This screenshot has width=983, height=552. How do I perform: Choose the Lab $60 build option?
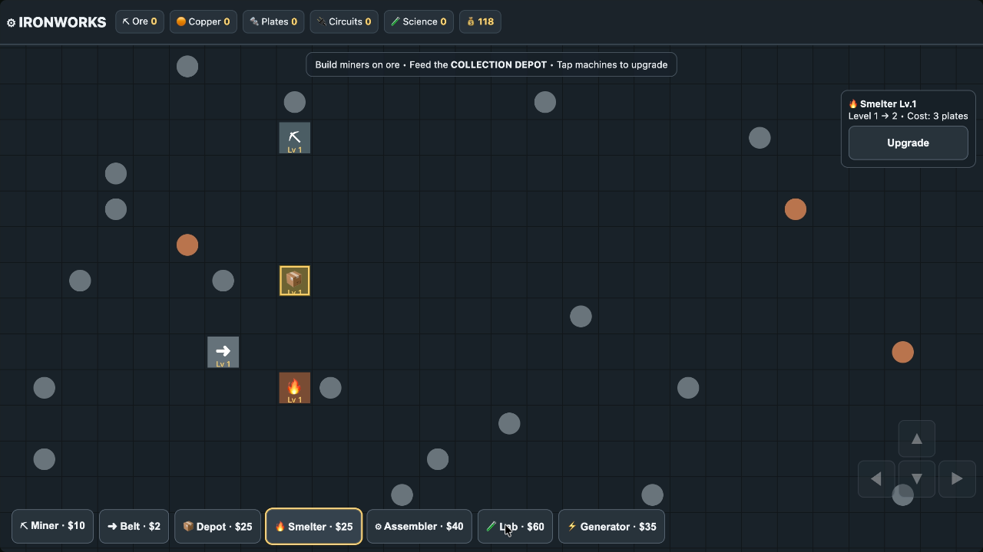515,526
